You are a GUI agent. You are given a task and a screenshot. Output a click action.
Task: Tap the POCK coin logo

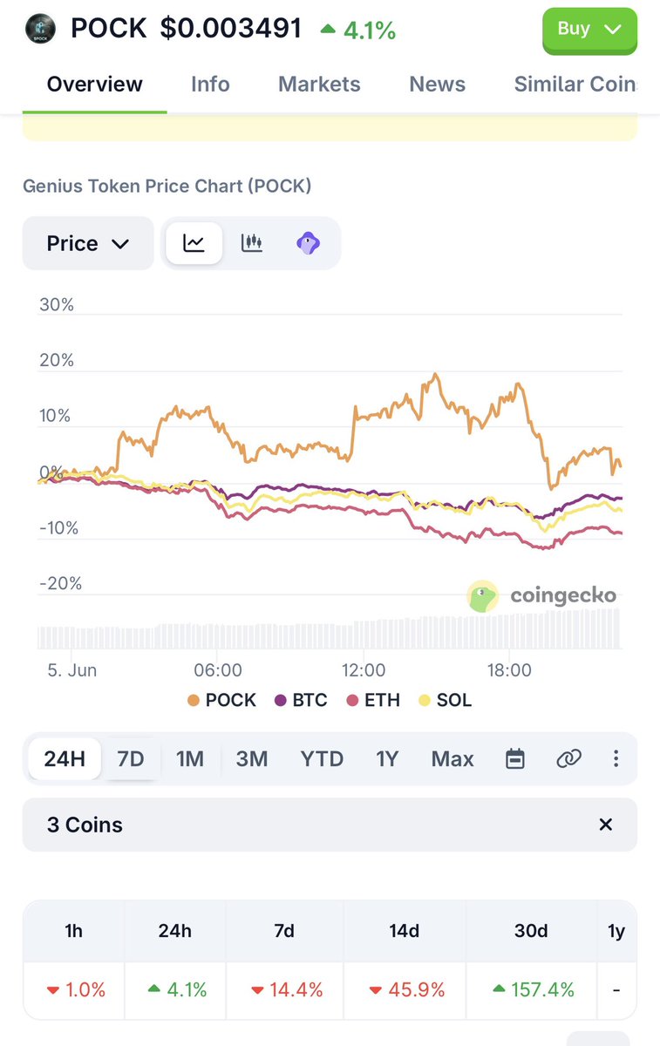tap(39, 29)
